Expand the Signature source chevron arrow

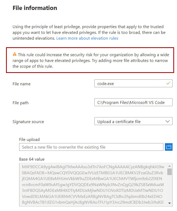(x=168, y=122)
